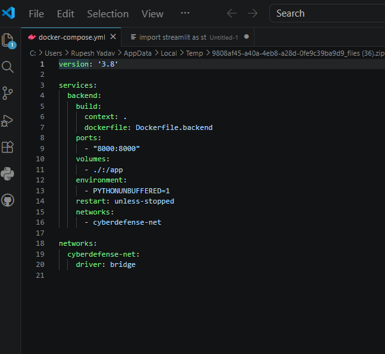Viewport: 385px width, 354px height.
Task: Open the Search view in activity bar
Action: point(8,67)
